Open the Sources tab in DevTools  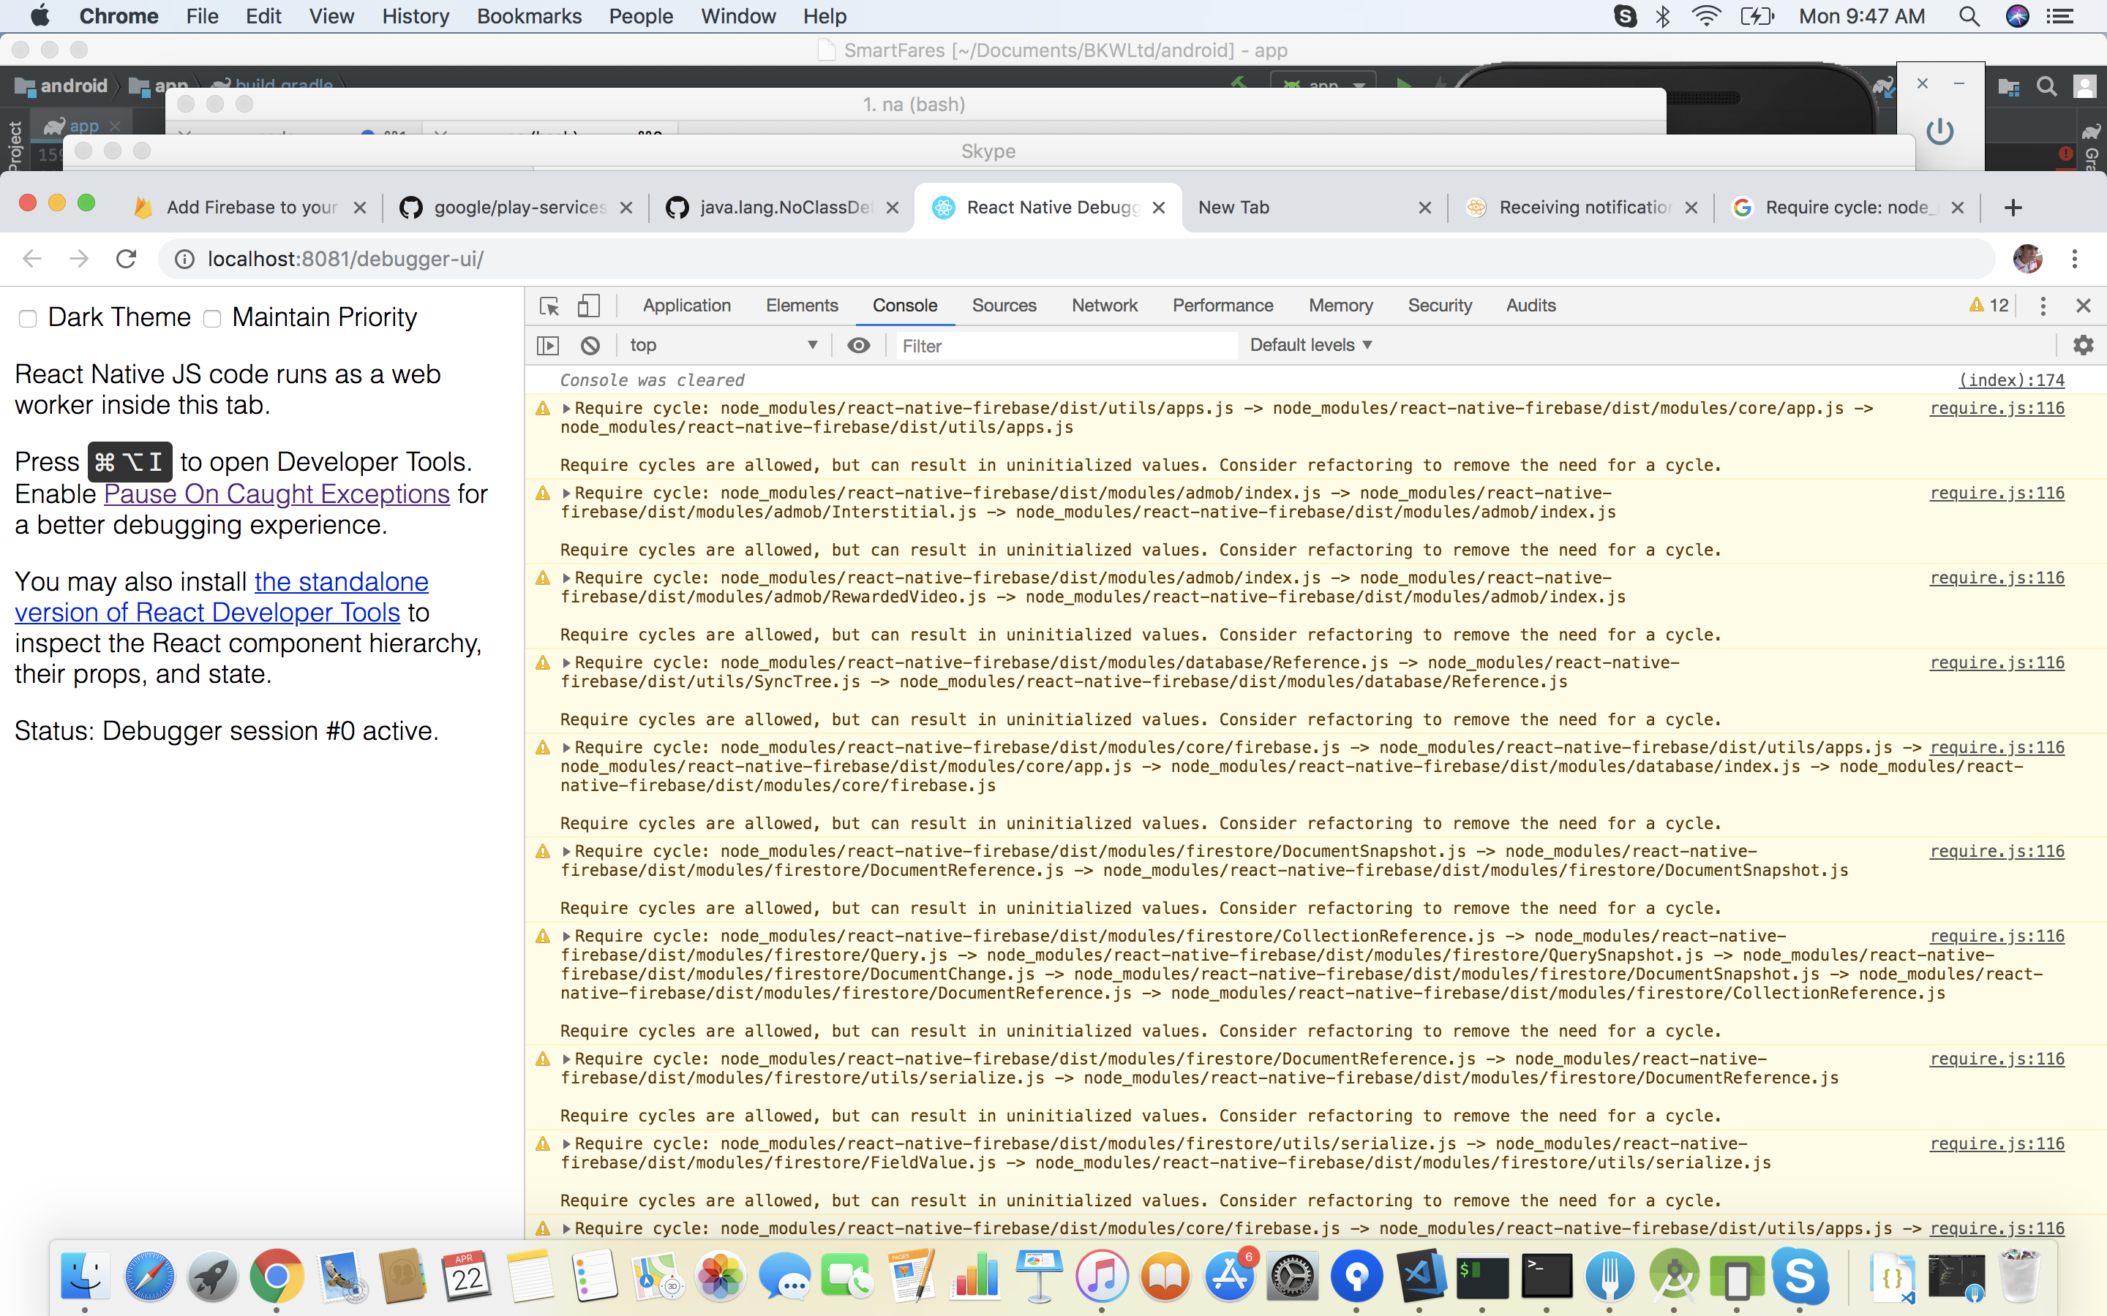click(x=1004, y=306)
